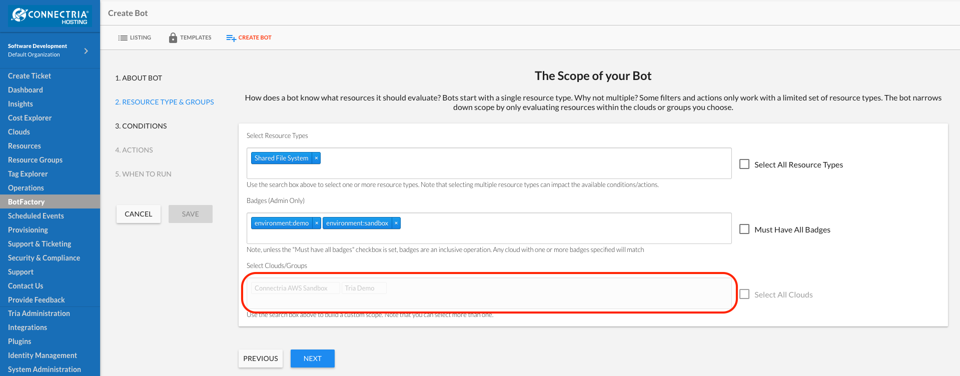Open Insights from the sidebar
The image size is (960, 376).
pyautogui.click(x=21, y=104)
